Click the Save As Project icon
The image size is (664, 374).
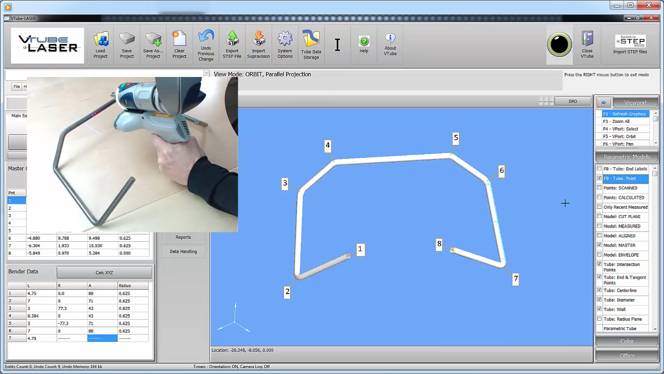tap(153, 44)
